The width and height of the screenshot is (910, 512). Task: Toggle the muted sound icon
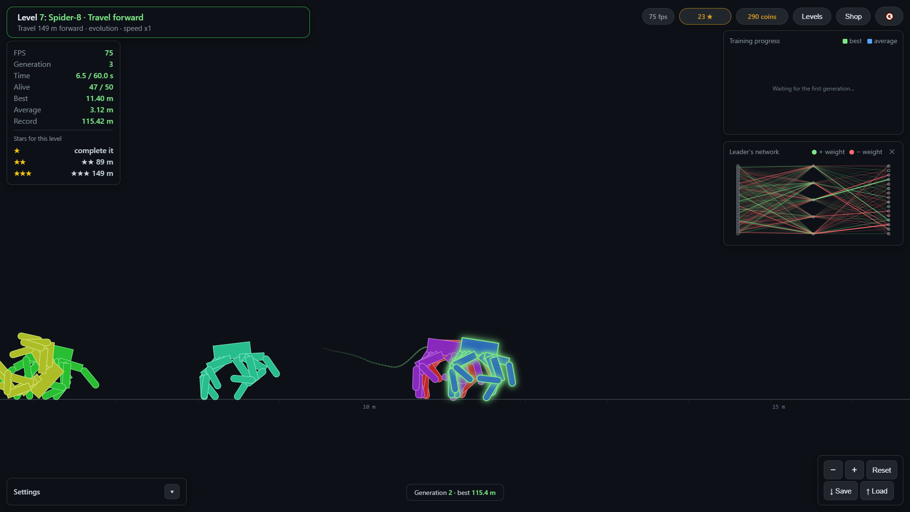click(x=889, y=17)
